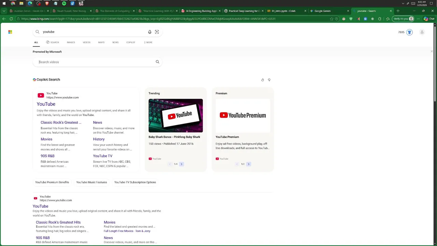
Task: Open the Tom & Jerry link
Action: (143, 231)
